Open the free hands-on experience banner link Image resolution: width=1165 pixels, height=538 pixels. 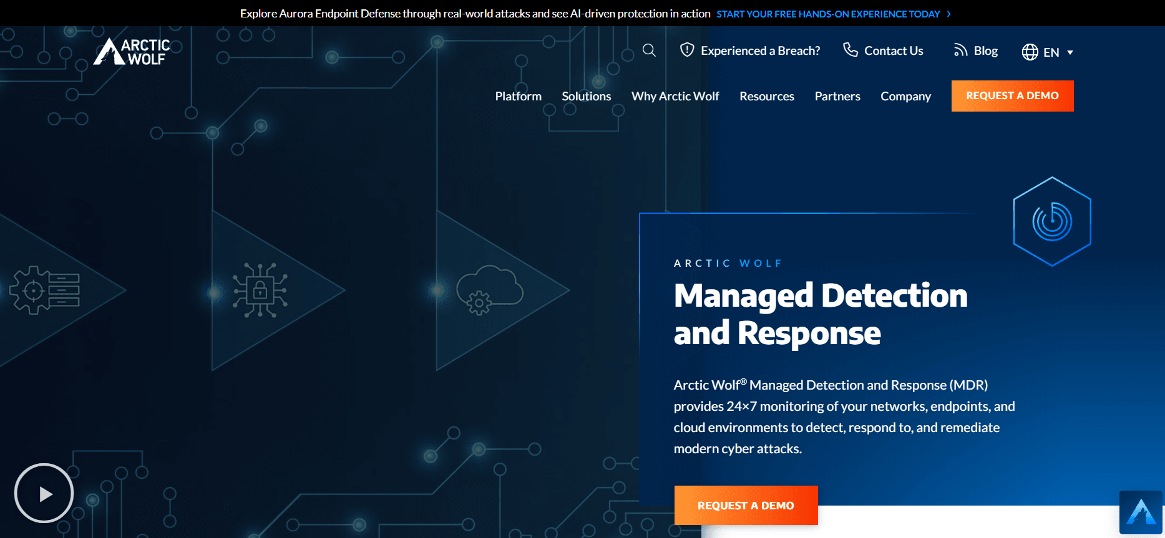point(828,14)
